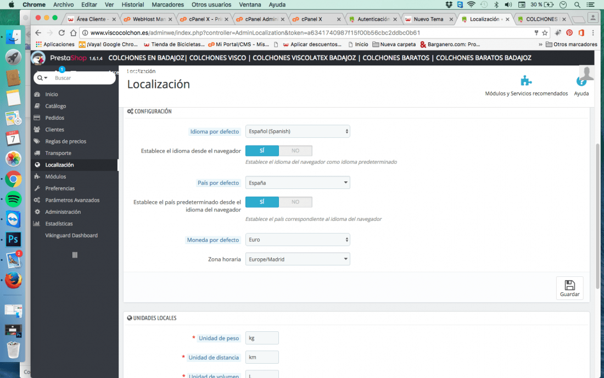Open the Vikinguard Dashboard link
This screenshot has height=378, width=604.
(71, 236)
